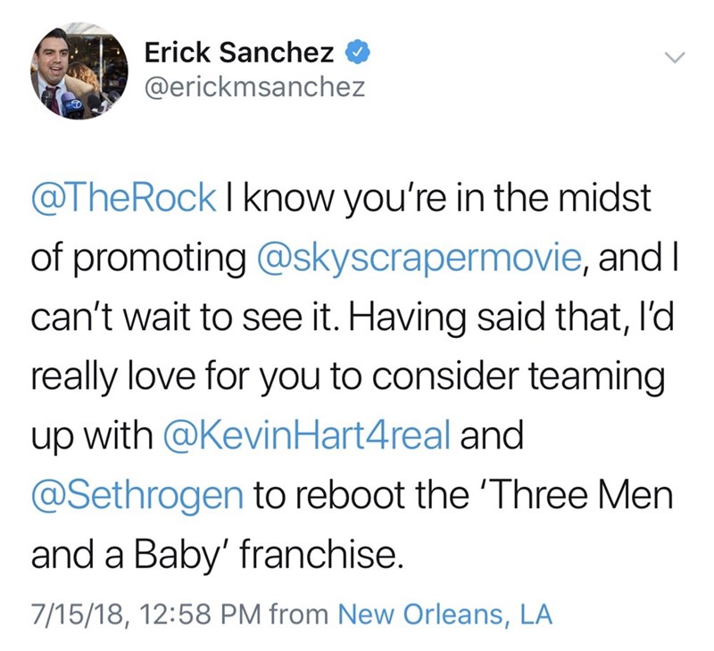
Task: Open the @erickmsanchez handle
Action: (254, 88)
